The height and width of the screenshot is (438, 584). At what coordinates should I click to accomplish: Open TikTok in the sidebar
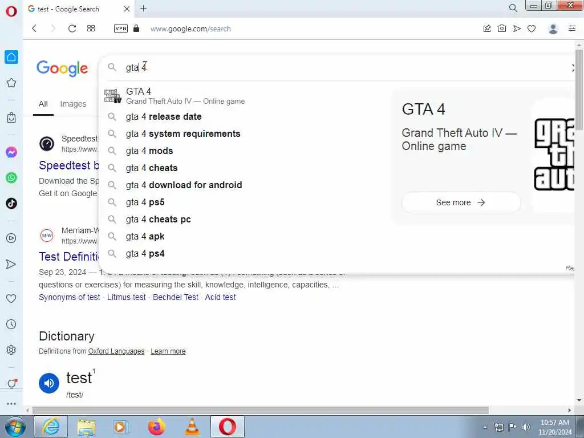coord(11,204)
